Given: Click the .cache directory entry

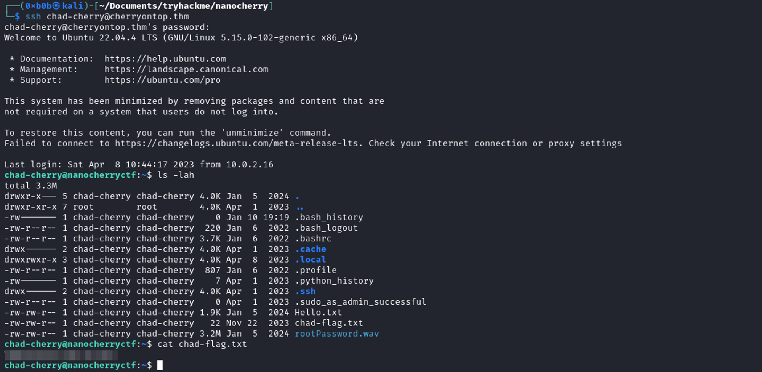Looking at the screenshot, I should click(311, 249).
